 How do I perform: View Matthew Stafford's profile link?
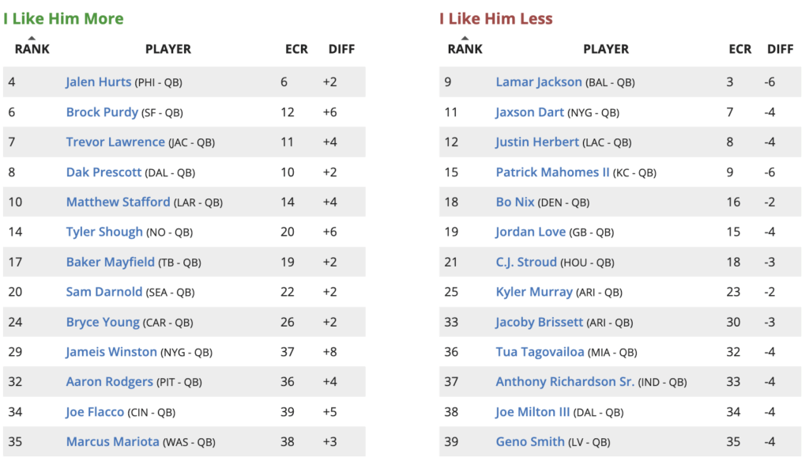pos(118,202)
